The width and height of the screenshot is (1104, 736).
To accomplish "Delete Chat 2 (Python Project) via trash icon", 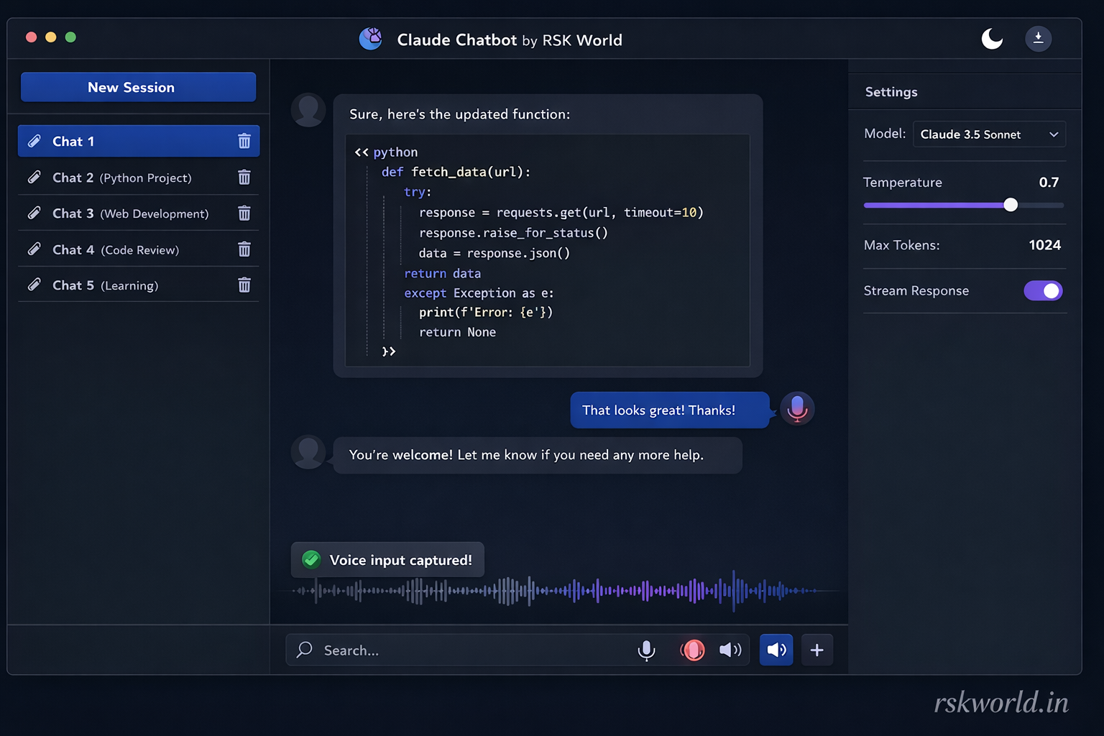I will [x=244, y=177].
